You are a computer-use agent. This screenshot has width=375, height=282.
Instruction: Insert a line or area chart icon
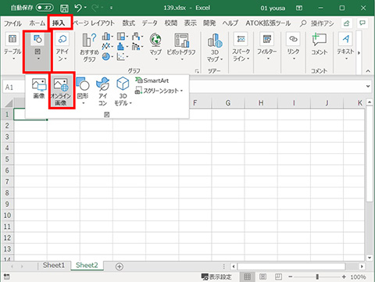(107, 47)
